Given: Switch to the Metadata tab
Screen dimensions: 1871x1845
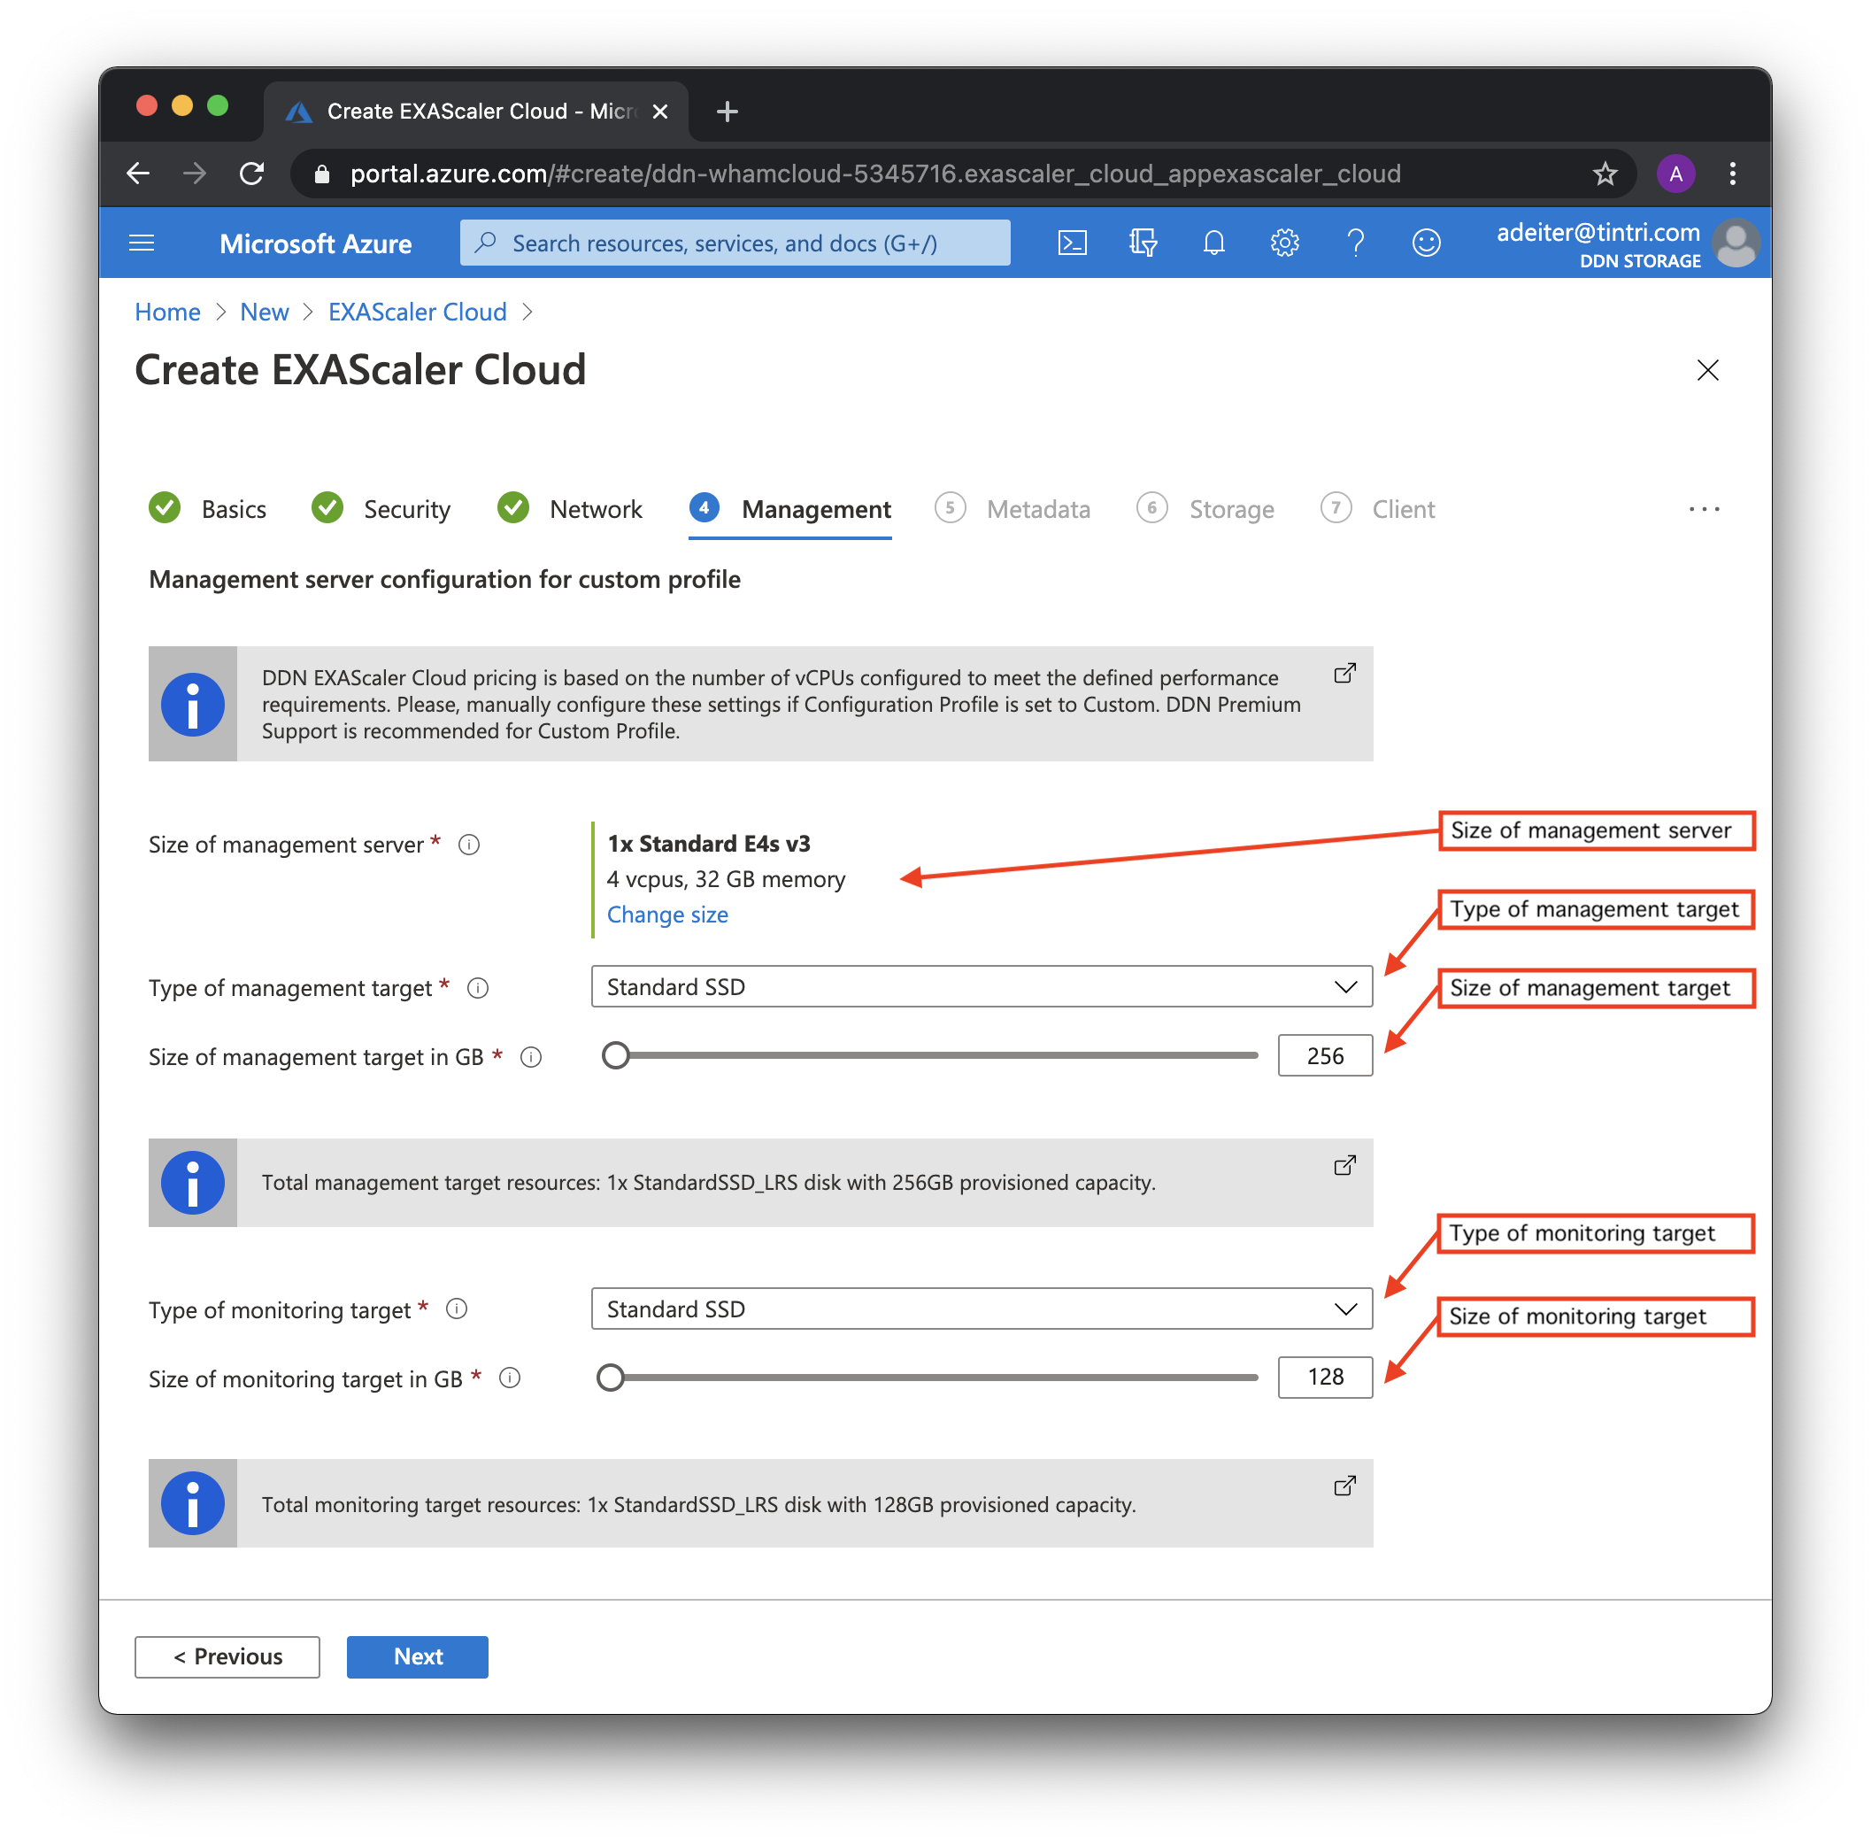Looking at the screenshot, I should pyautogui.click(x=1037, y=508).
